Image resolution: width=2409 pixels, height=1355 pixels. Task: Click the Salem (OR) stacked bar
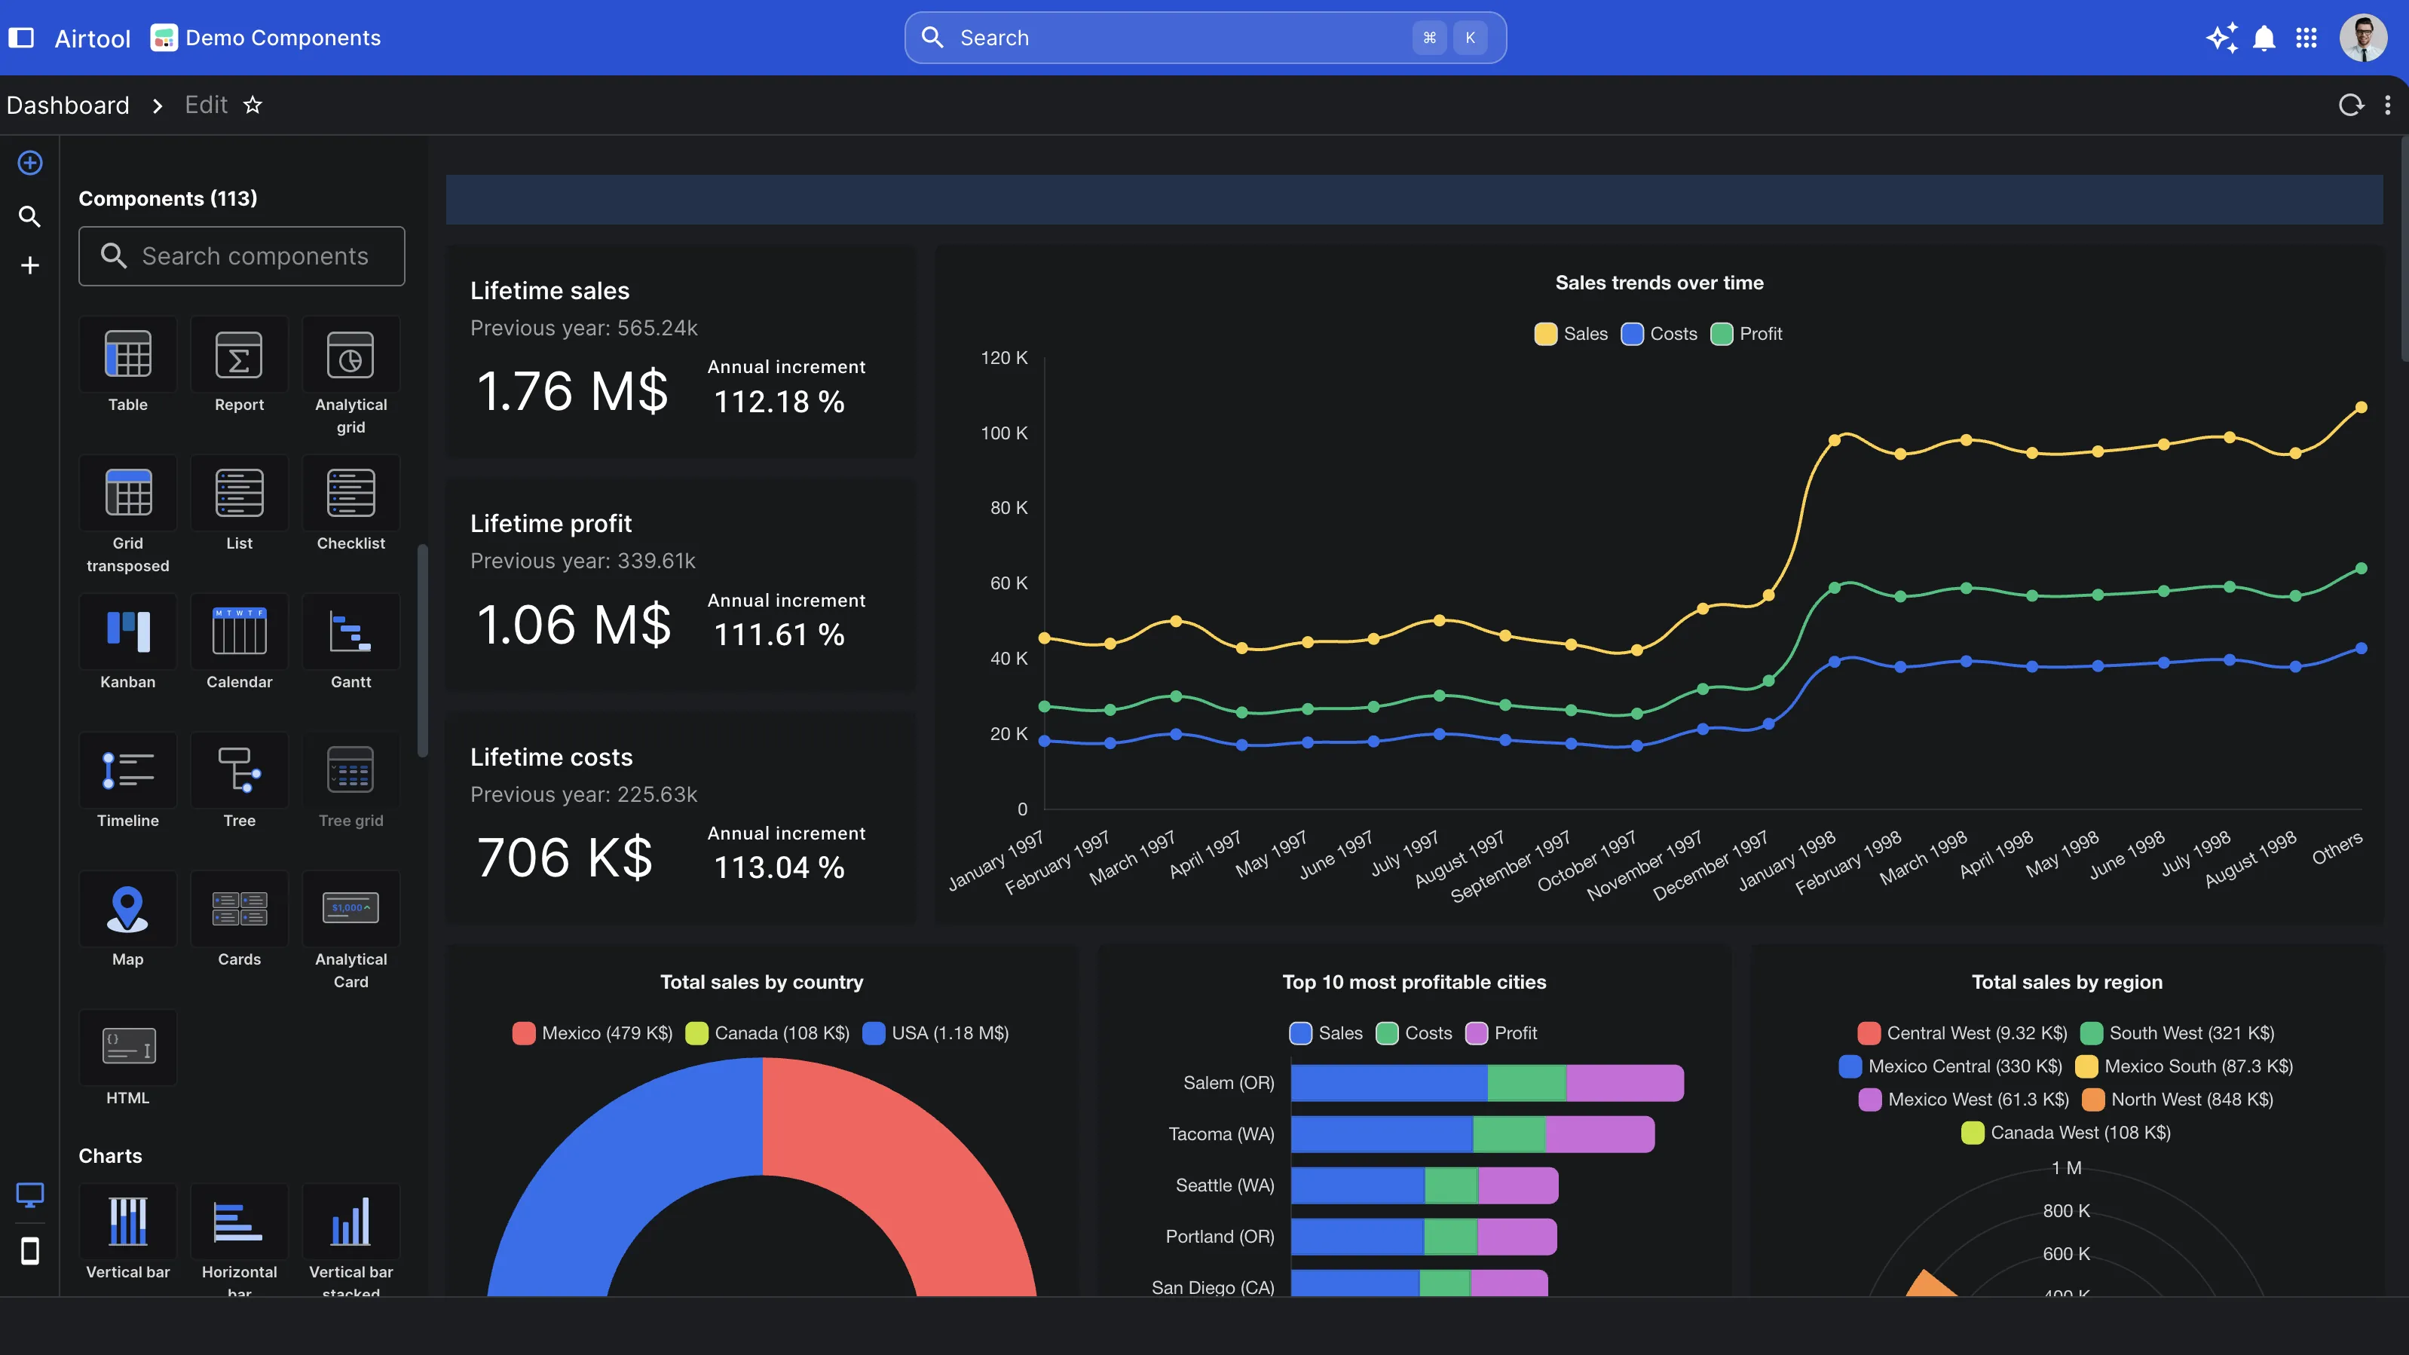pos(1487,1083)
